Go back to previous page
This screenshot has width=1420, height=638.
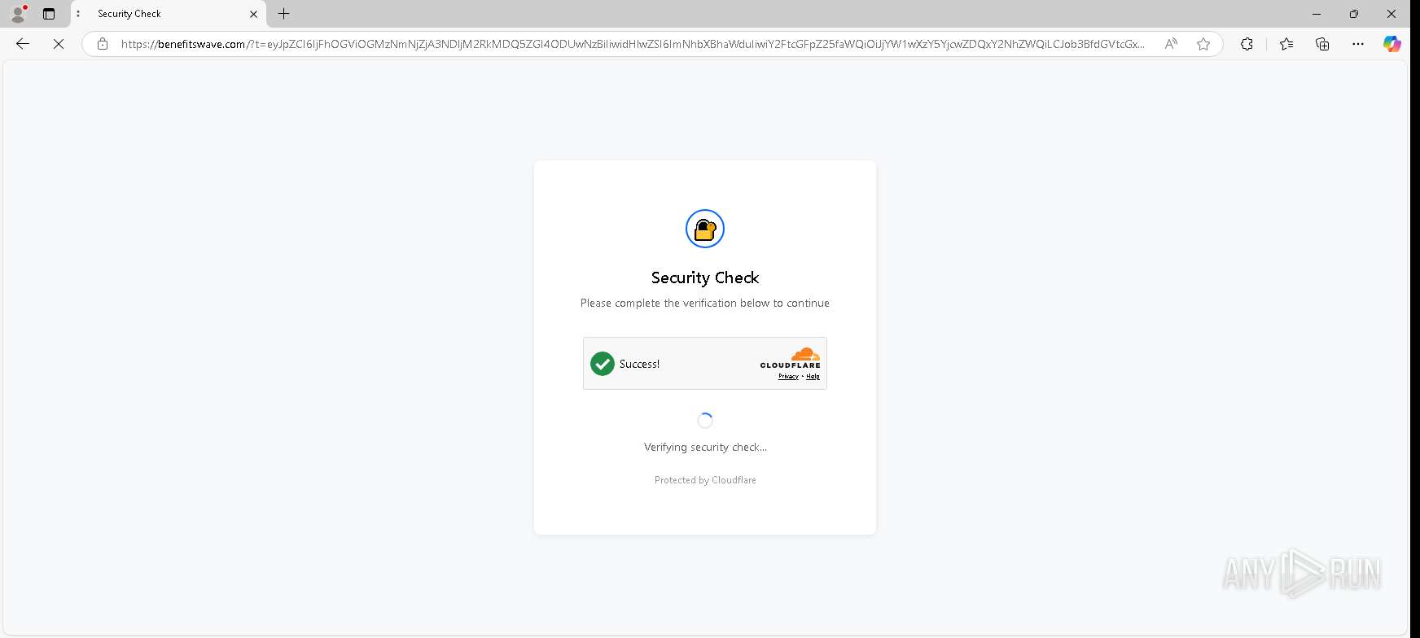coord(23,44)
